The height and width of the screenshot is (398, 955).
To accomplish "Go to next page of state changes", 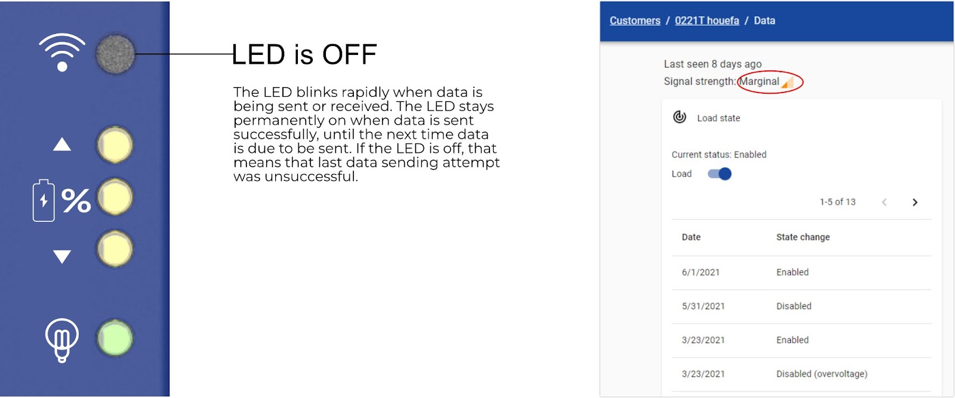I will [915, 202].
